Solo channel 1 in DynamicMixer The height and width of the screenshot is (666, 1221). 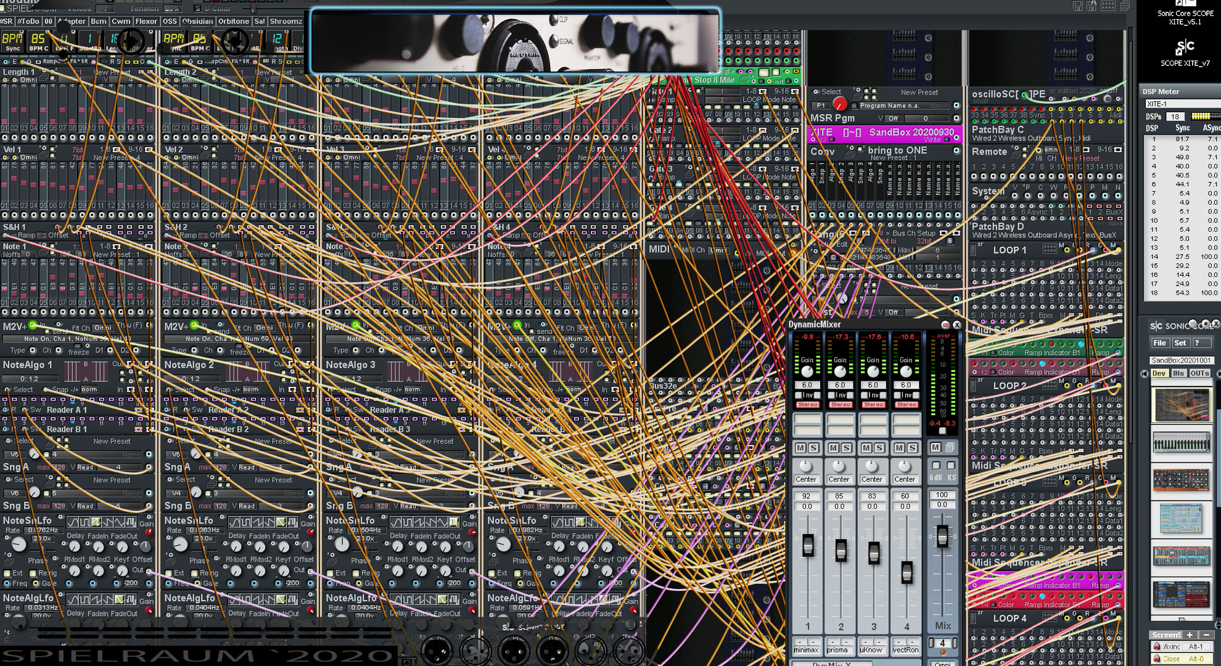[813, 448]
